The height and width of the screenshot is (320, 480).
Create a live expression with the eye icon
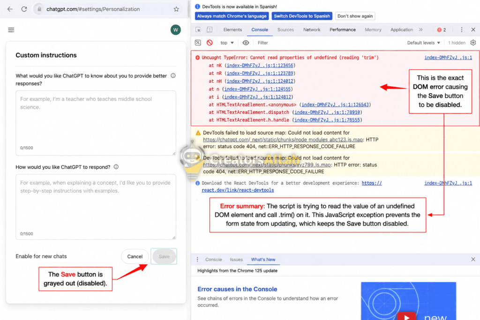[246, 43]
